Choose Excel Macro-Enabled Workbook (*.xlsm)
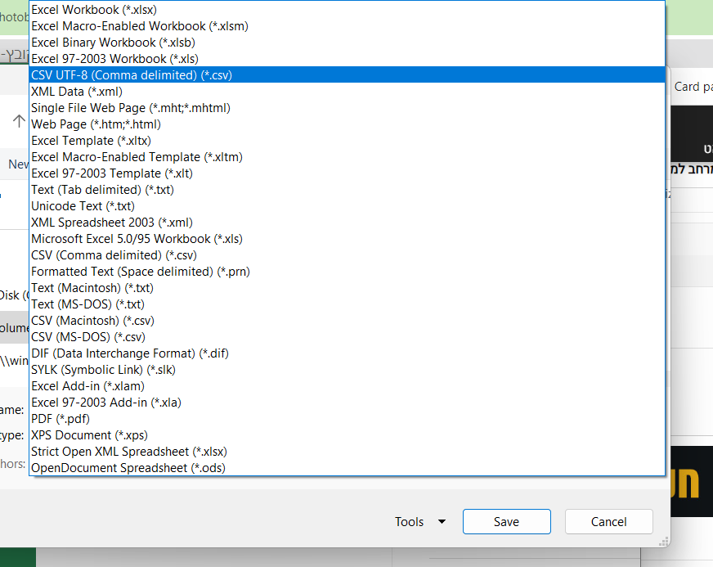713x567 pixels. click(139, 26)
